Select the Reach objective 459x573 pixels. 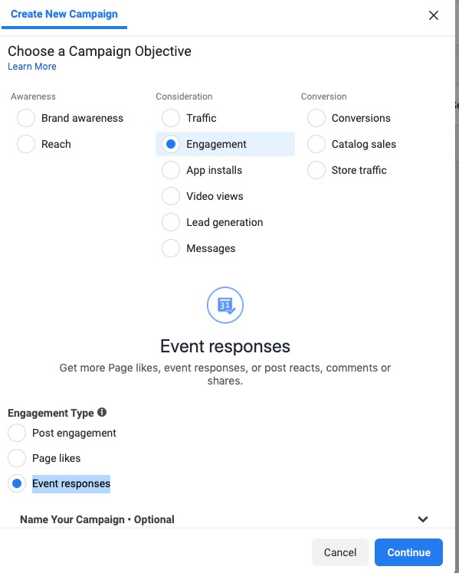pos(26,144)
